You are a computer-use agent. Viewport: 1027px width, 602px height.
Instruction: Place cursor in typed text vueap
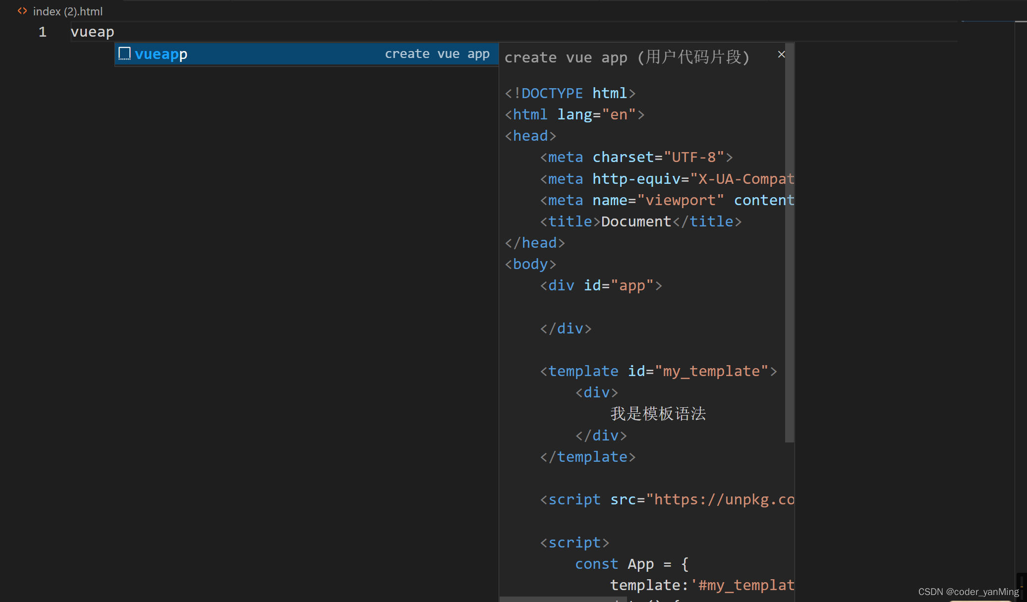(92, 32)
